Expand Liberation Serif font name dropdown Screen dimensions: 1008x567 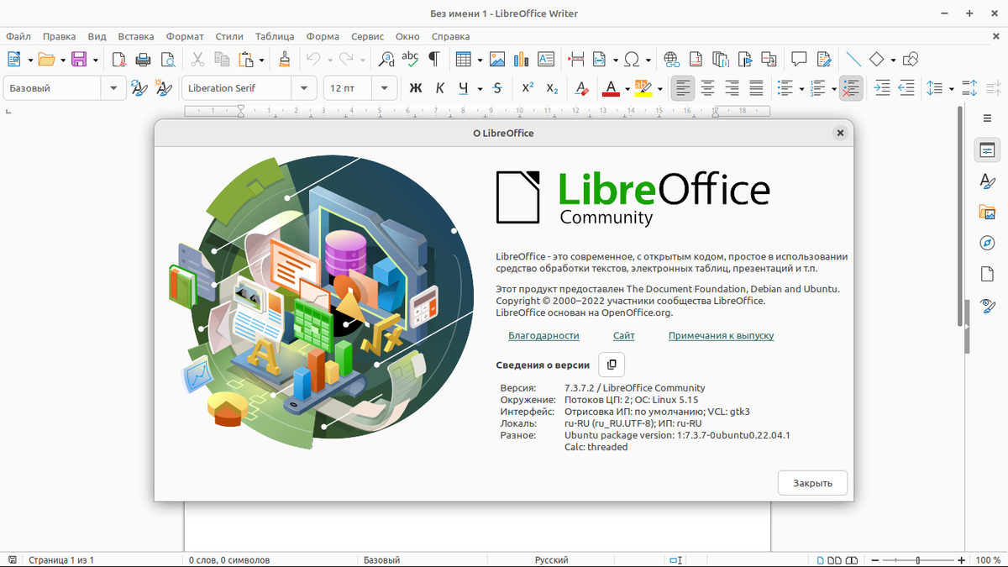tap(304, 87)
